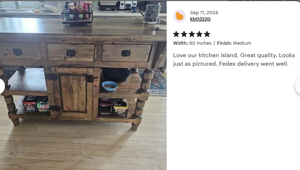Go to the previous review photo
Screen dimensions: 300x170
pyautogui.click(x=2, y=86)
